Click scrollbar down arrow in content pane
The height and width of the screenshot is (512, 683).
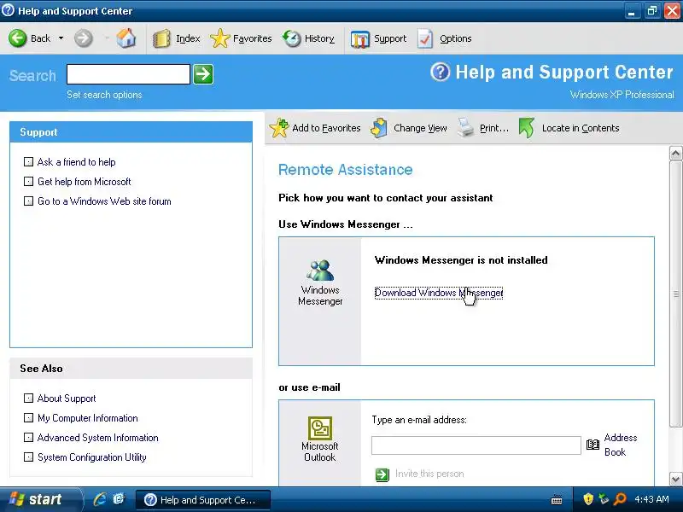click(x=675, y=480)
